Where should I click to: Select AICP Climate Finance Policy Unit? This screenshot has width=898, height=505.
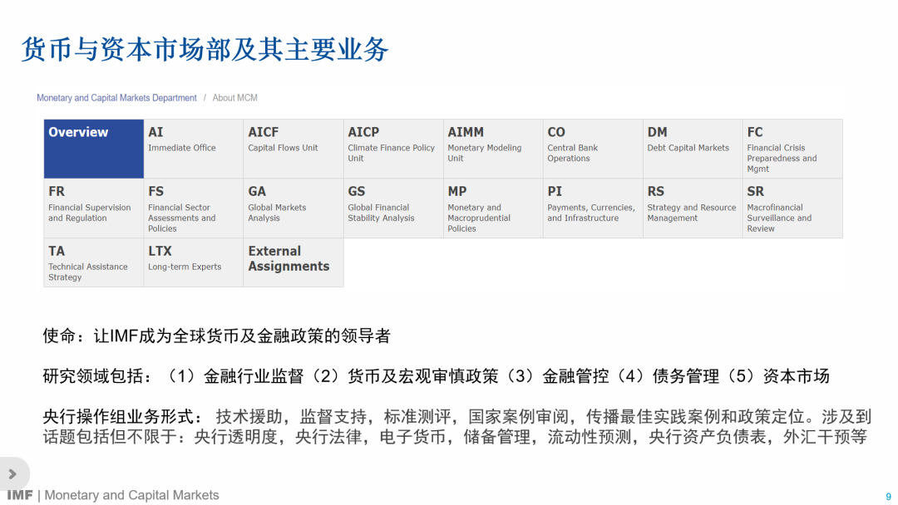click(x=392, y=149)
